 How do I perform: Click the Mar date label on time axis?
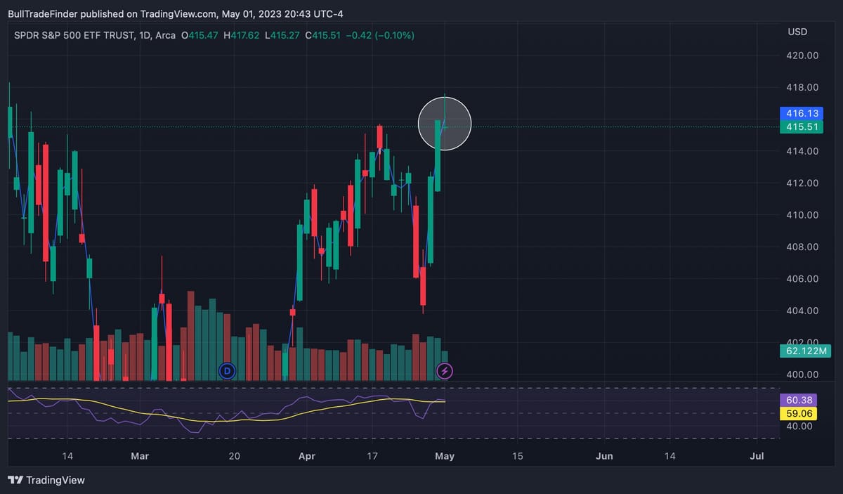(140, 456)
